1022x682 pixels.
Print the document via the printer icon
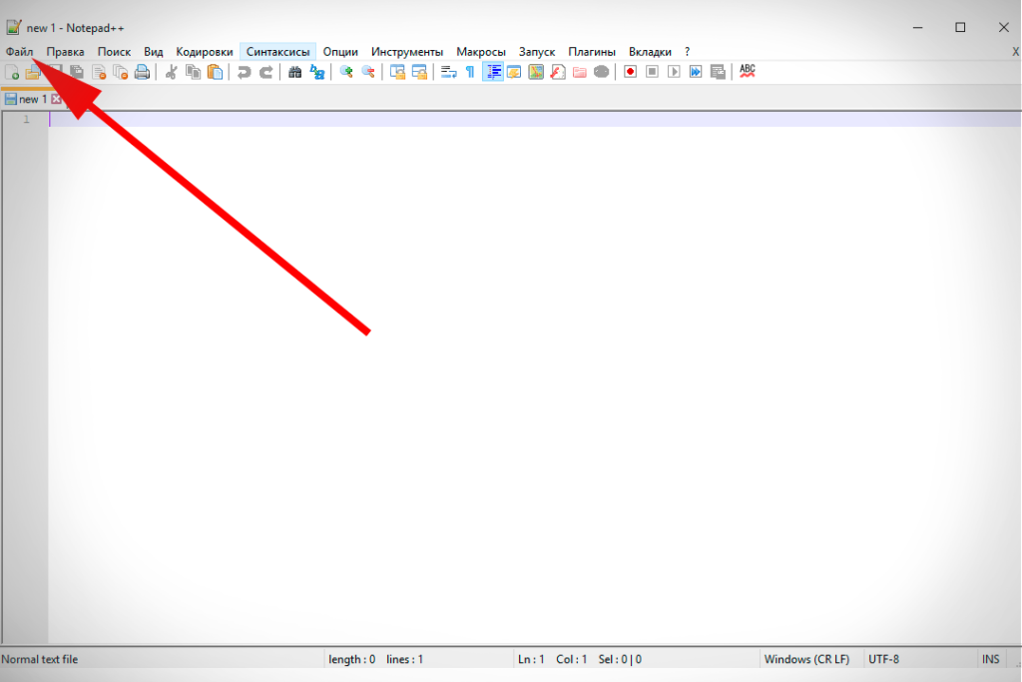(142, 72)
